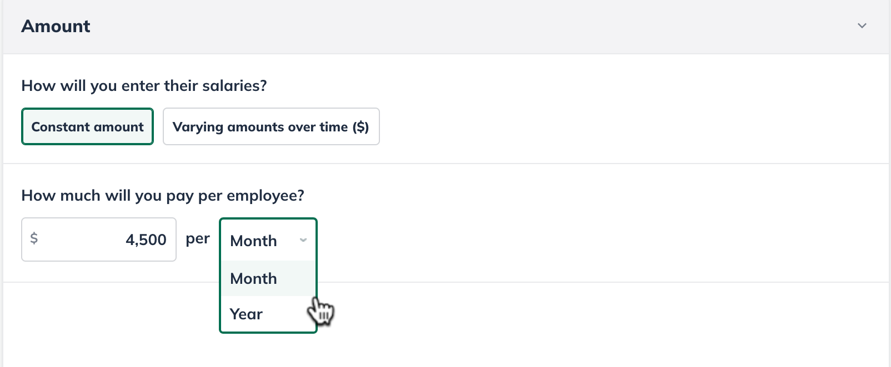891x367 pixels.
Task: Click the dollar sign icon in the salary field
Action: (34, 238)
